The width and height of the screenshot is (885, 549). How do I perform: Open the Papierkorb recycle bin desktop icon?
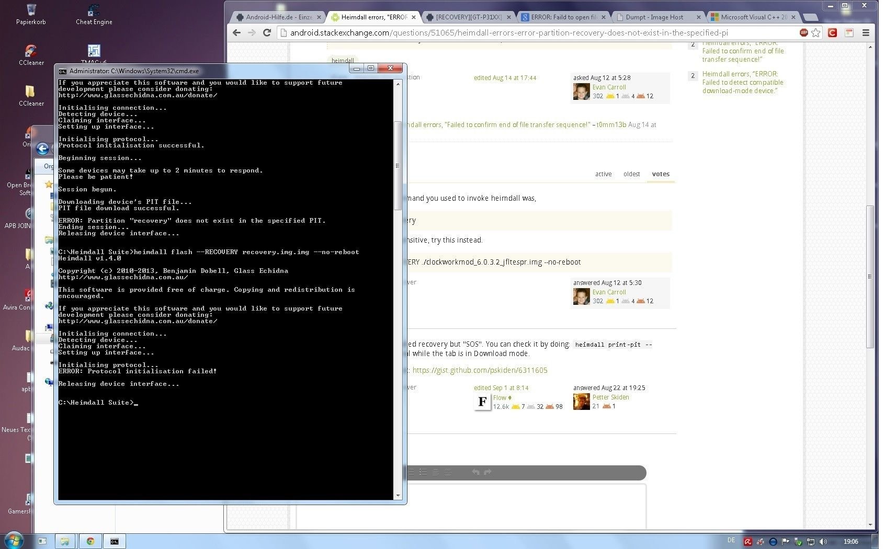(31, 15)
